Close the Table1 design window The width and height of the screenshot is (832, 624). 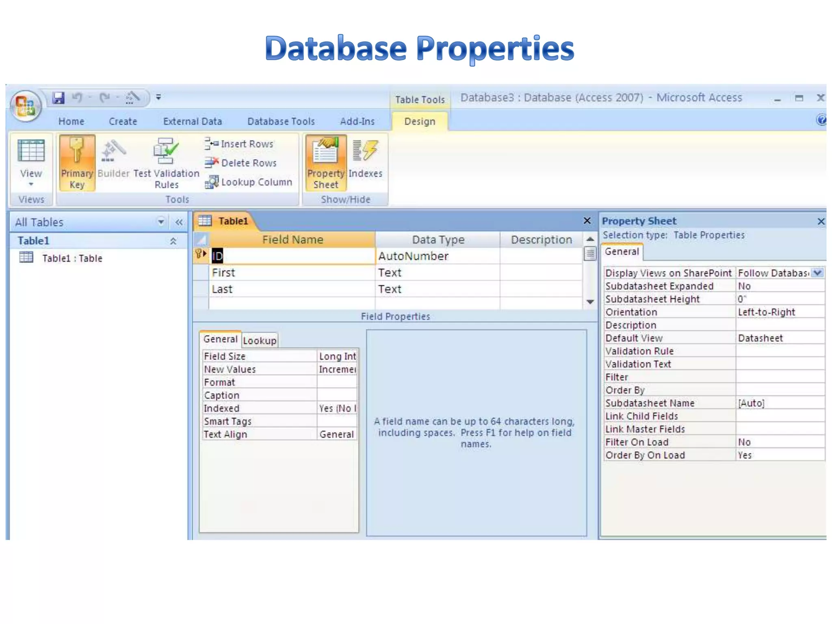click(x=587, y=221)
